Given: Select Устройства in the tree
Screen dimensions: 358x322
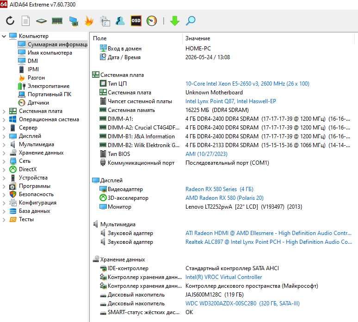Looking at the screenshot, I should (33, 178).
